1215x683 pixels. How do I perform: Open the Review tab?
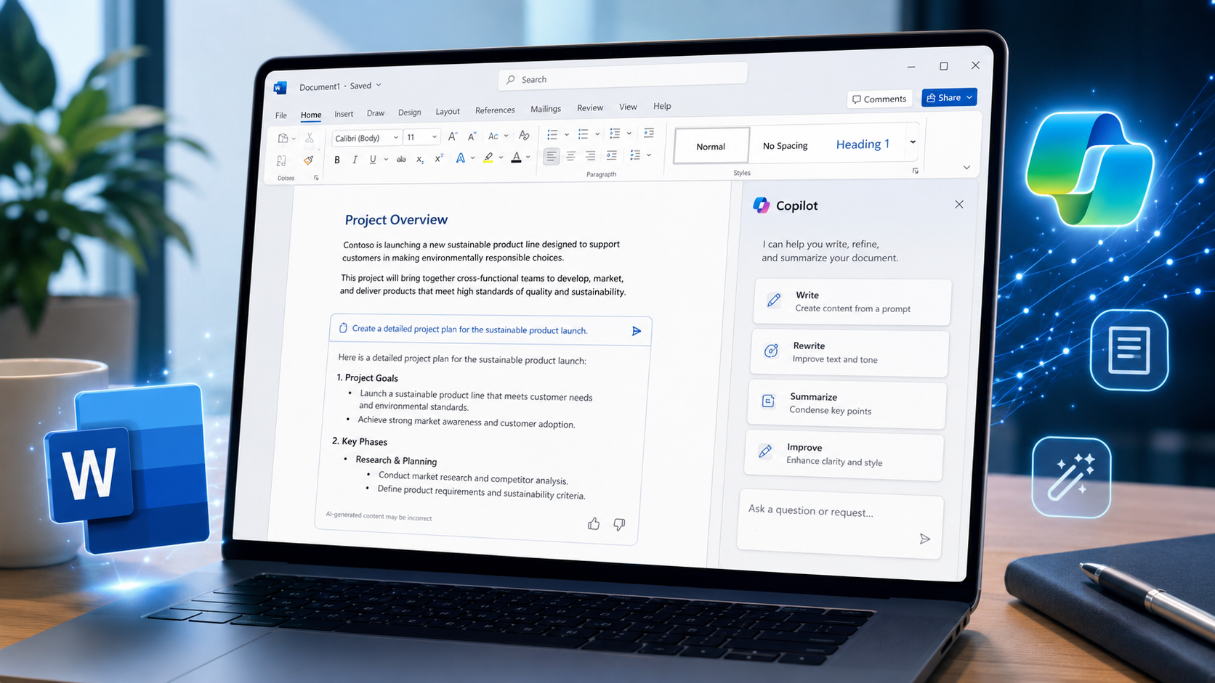click(590, 108)
